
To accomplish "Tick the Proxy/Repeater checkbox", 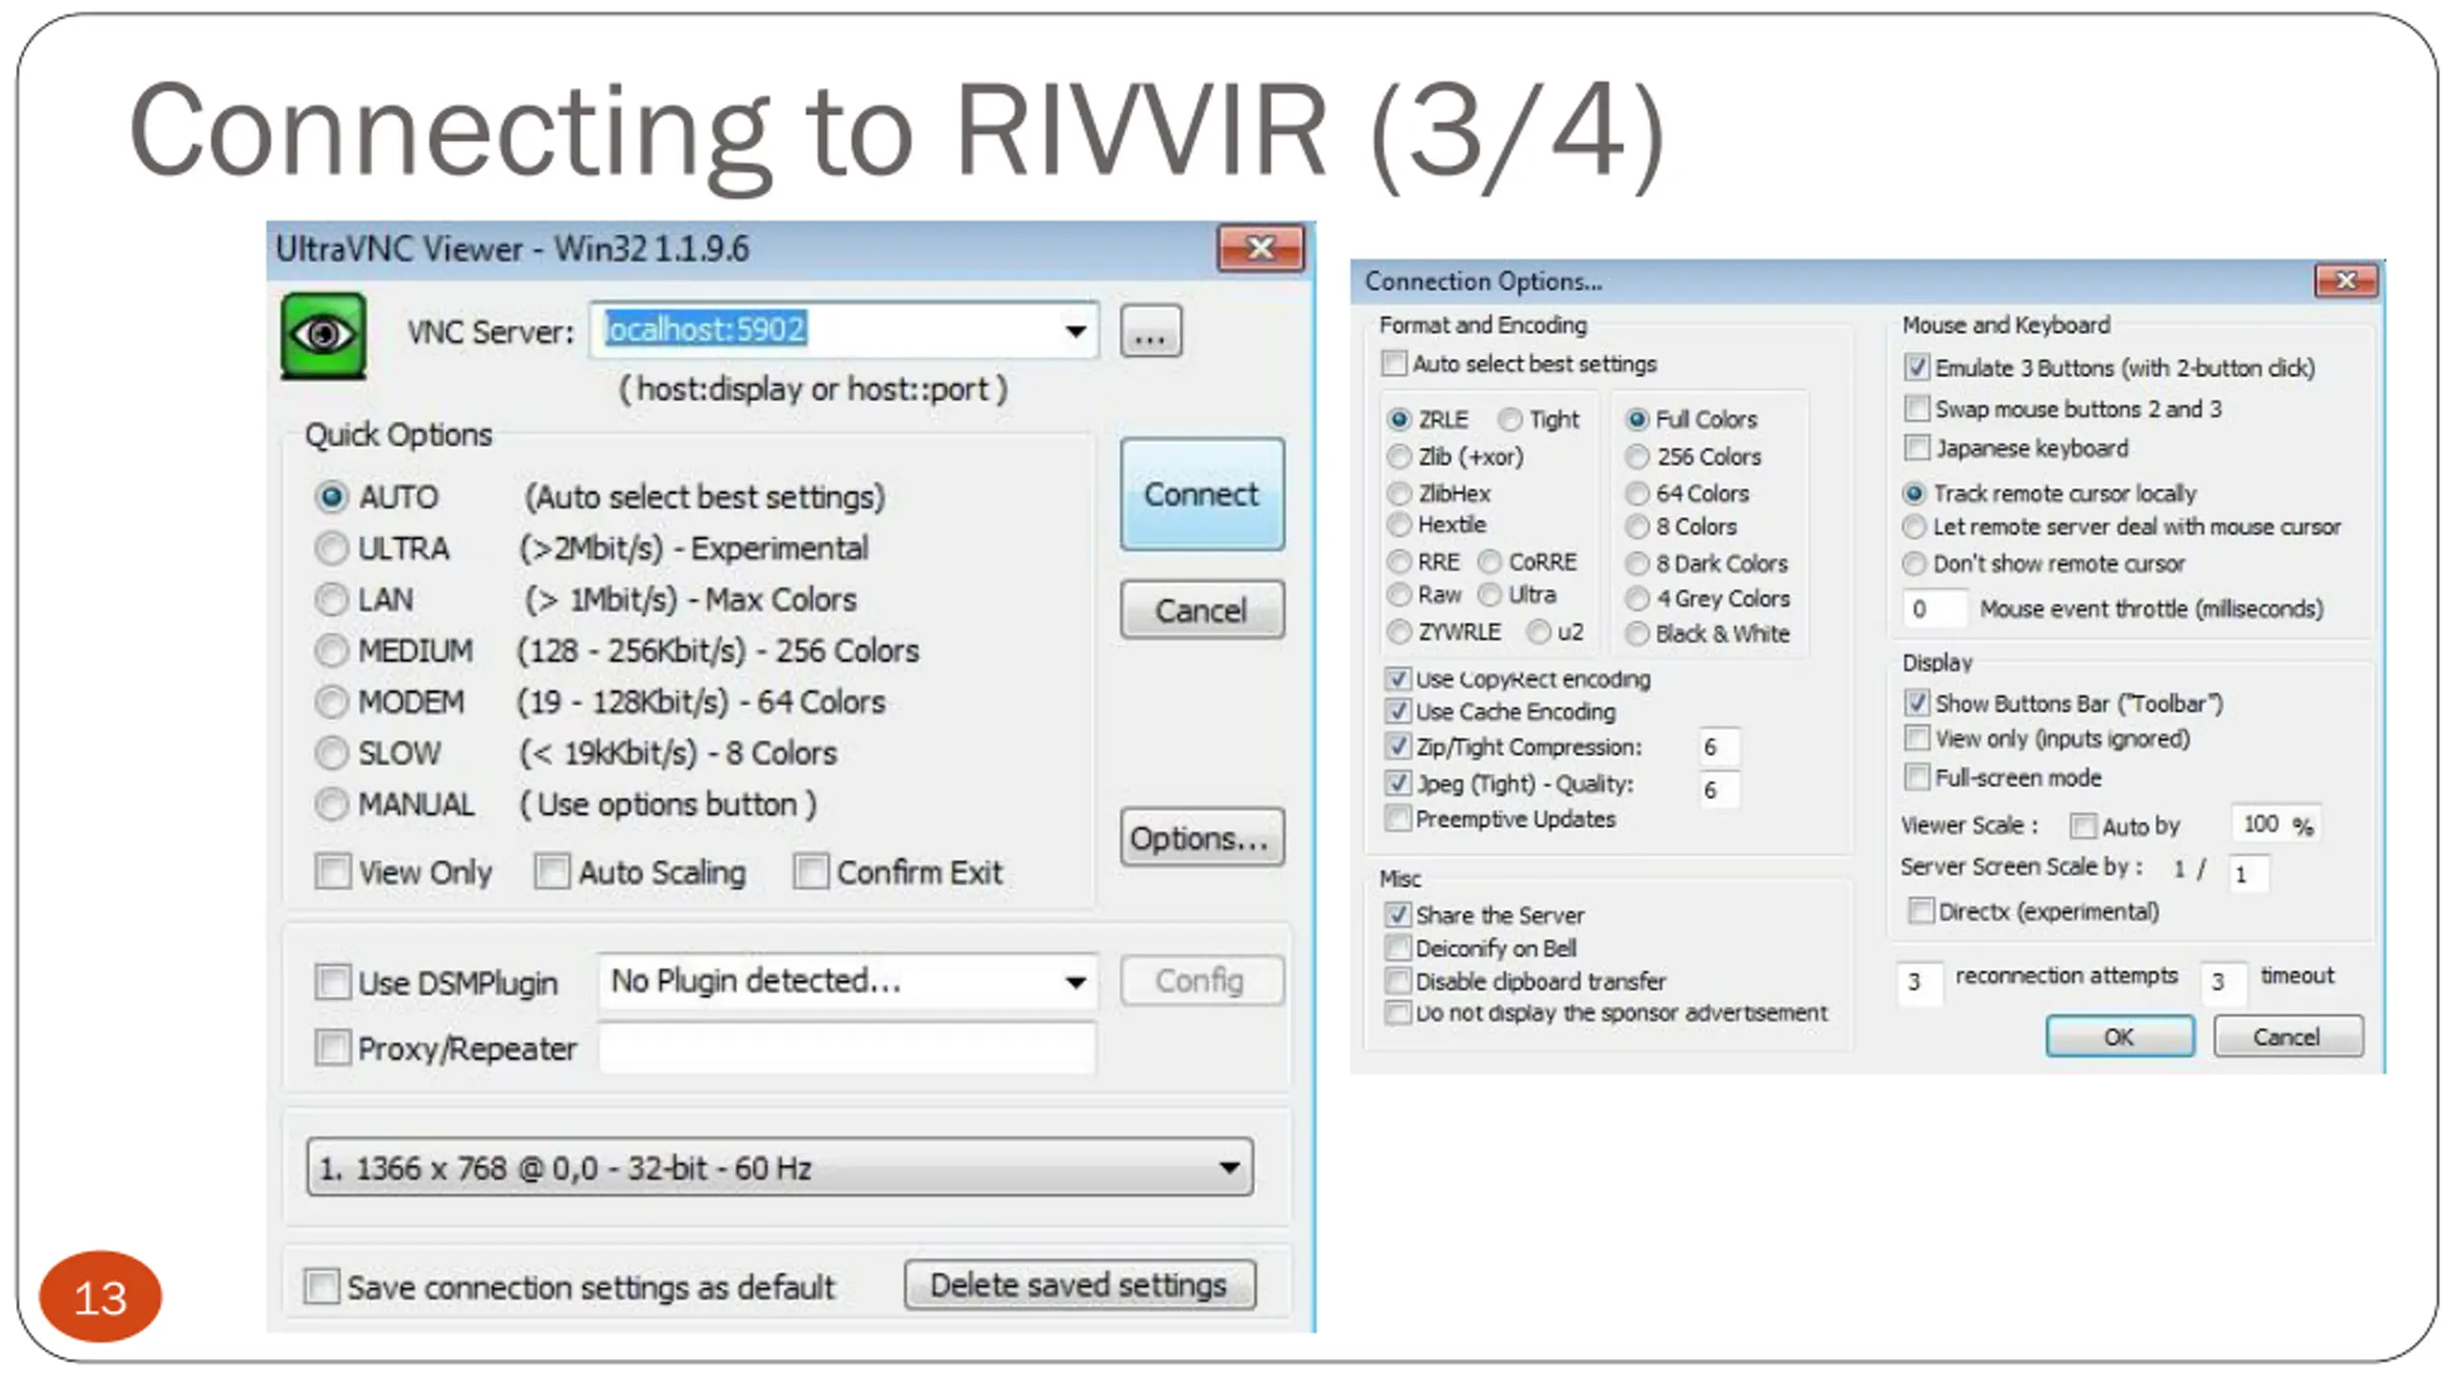I will coord(333,1047).
